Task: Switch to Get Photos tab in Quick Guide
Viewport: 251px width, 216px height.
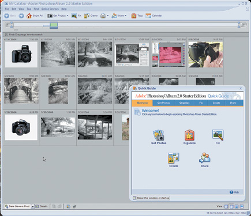Action: point(163,103)
